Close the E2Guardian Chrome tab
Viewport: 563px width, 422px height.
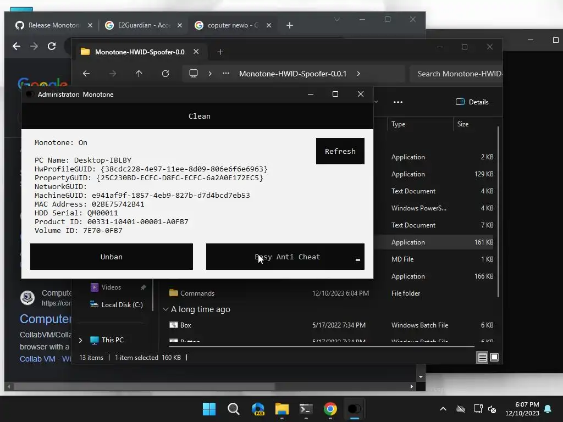pyautogui.click(x=180, y=25)
